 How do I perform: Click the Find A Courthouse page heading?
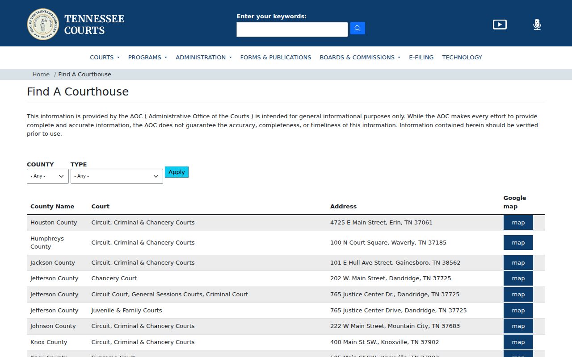point(78,91)
